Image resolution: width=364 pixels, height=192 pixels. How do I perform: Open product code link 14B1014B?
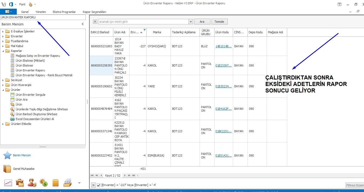223,46
